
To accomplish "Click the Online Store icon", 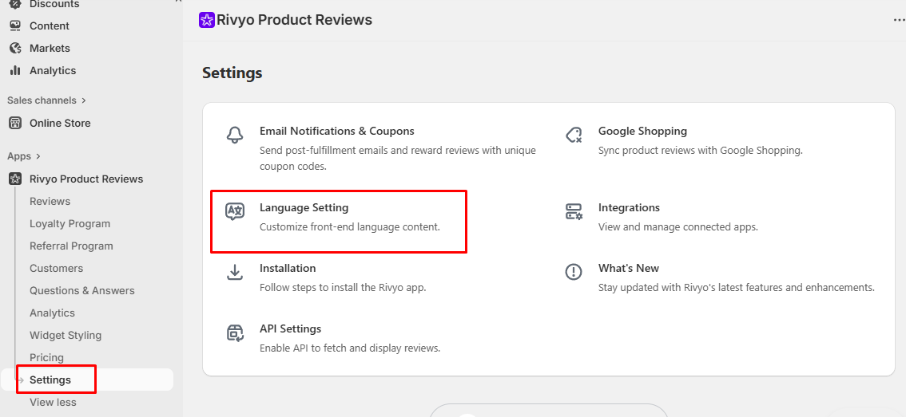I will [x=15, y=123].
